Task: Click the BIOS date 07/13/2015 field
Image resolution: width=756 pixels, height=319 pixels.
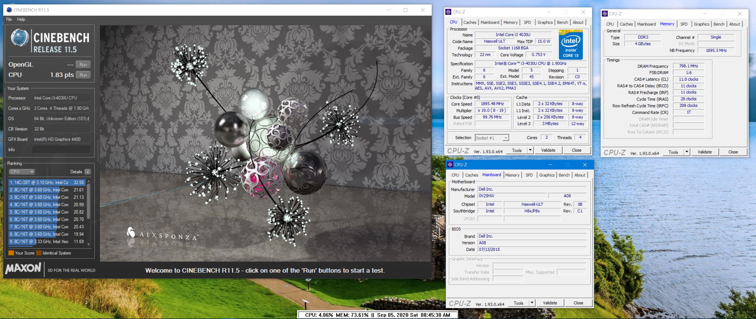Action: pyautogui.click(x=532, y=250)
